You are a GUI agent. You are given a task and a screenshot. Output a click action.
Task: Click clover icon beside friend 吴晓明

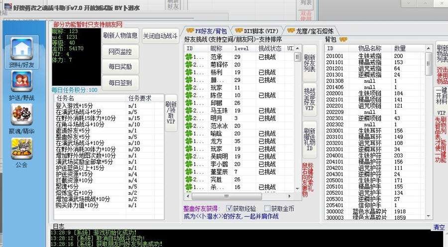click(x=189, y=156)
